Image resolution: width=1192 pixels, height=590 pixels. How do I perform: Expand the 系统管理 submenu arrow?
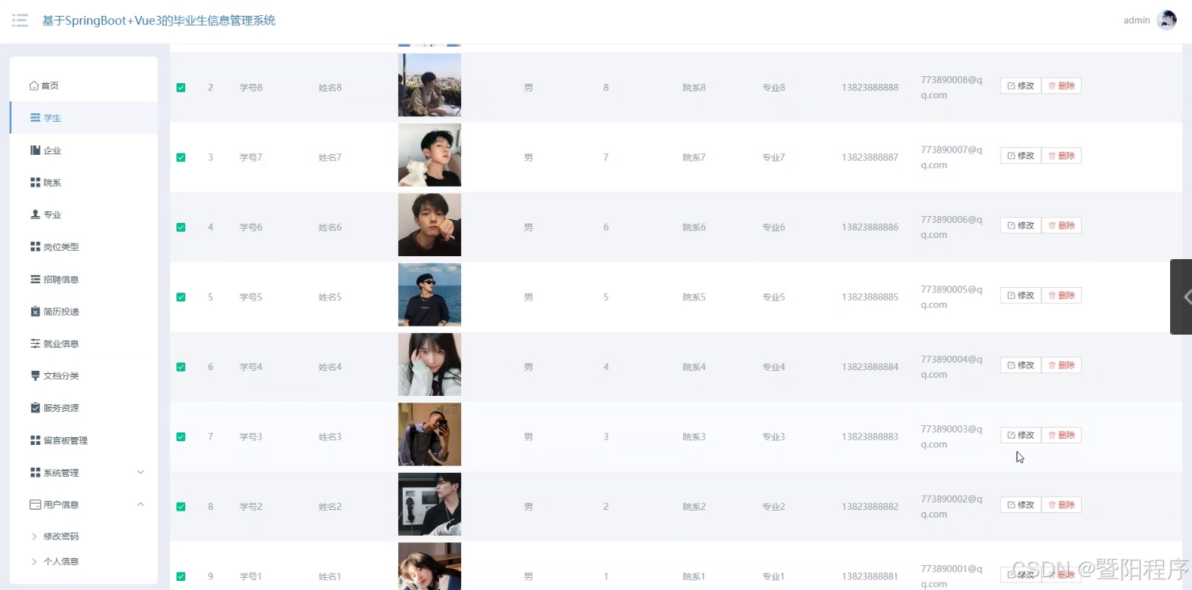coord(141,472)
